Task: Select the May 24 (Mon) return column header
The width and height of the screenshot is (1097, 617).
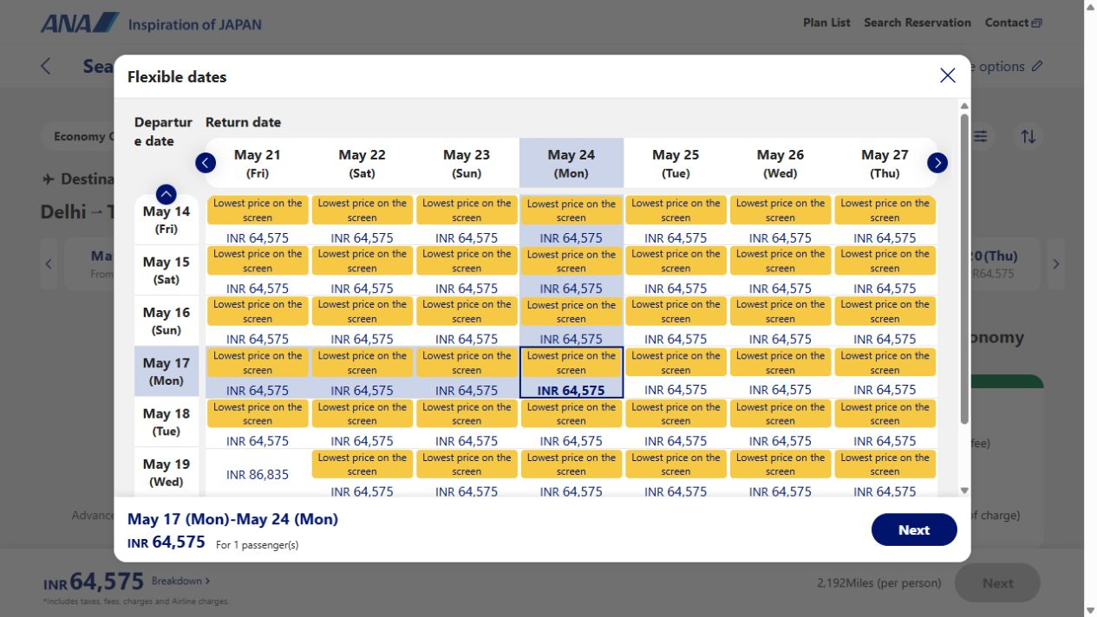Action: coord(571,163)
